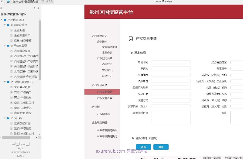The height and width of the screenshot is (159, 243).
Task: Click the 填报单位 input field
Action: coord(171,81)
